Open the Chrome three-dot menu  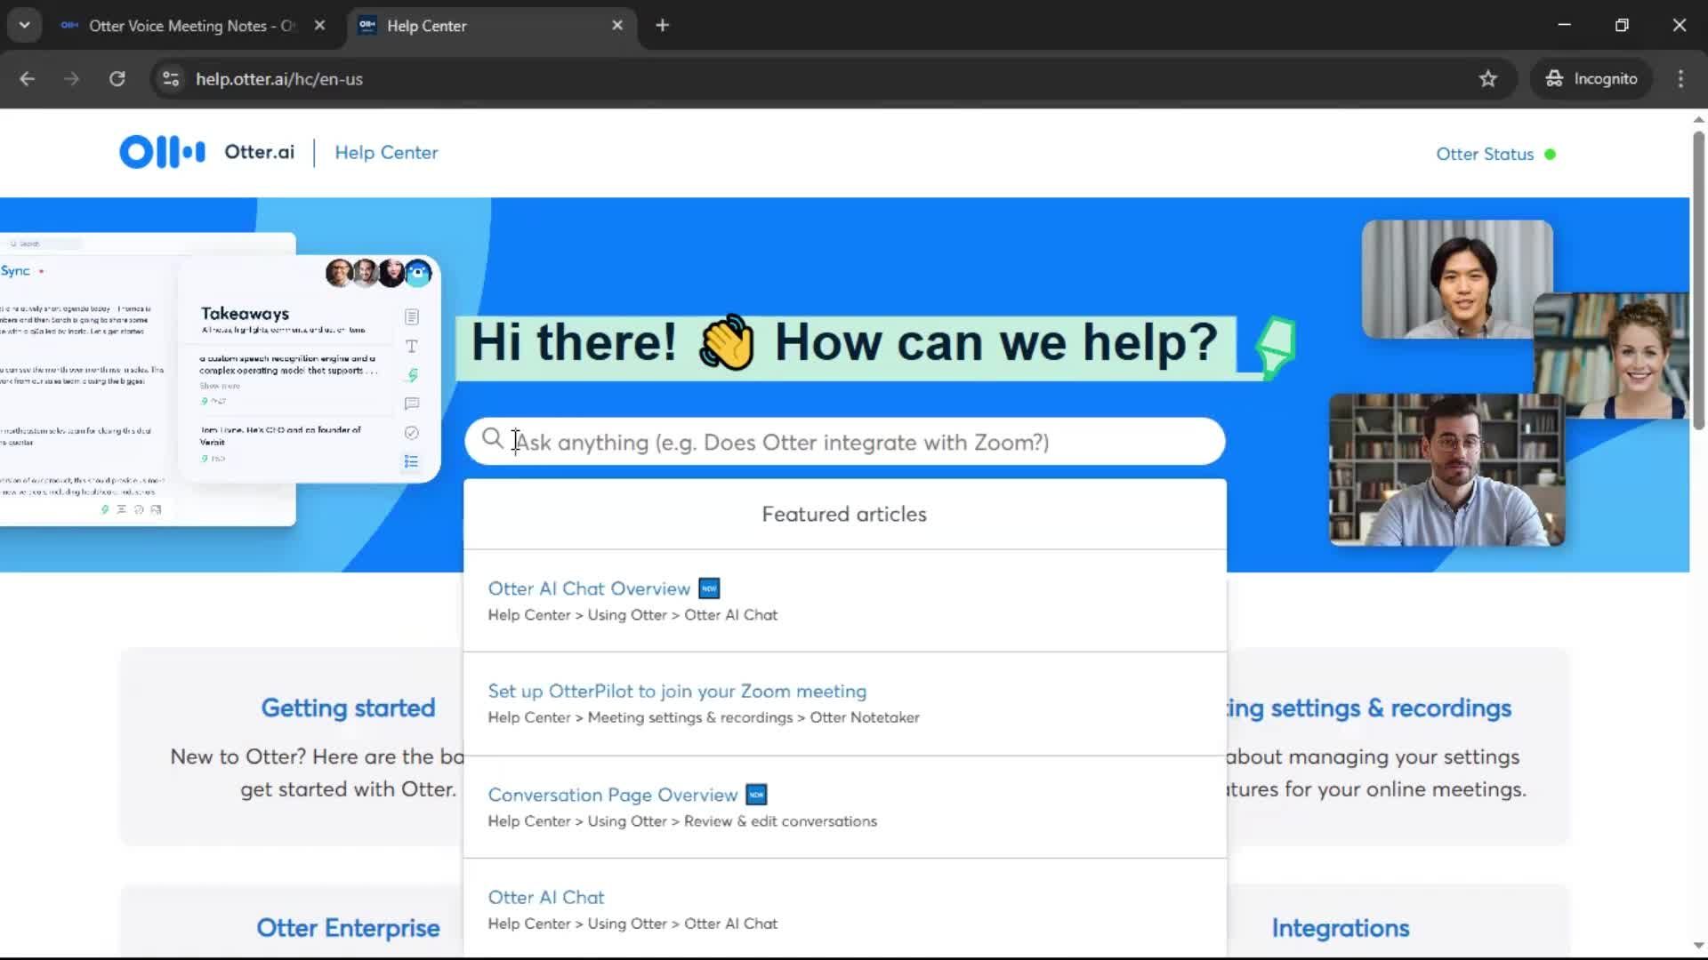pyautogui.click(x=1680, y=79)
